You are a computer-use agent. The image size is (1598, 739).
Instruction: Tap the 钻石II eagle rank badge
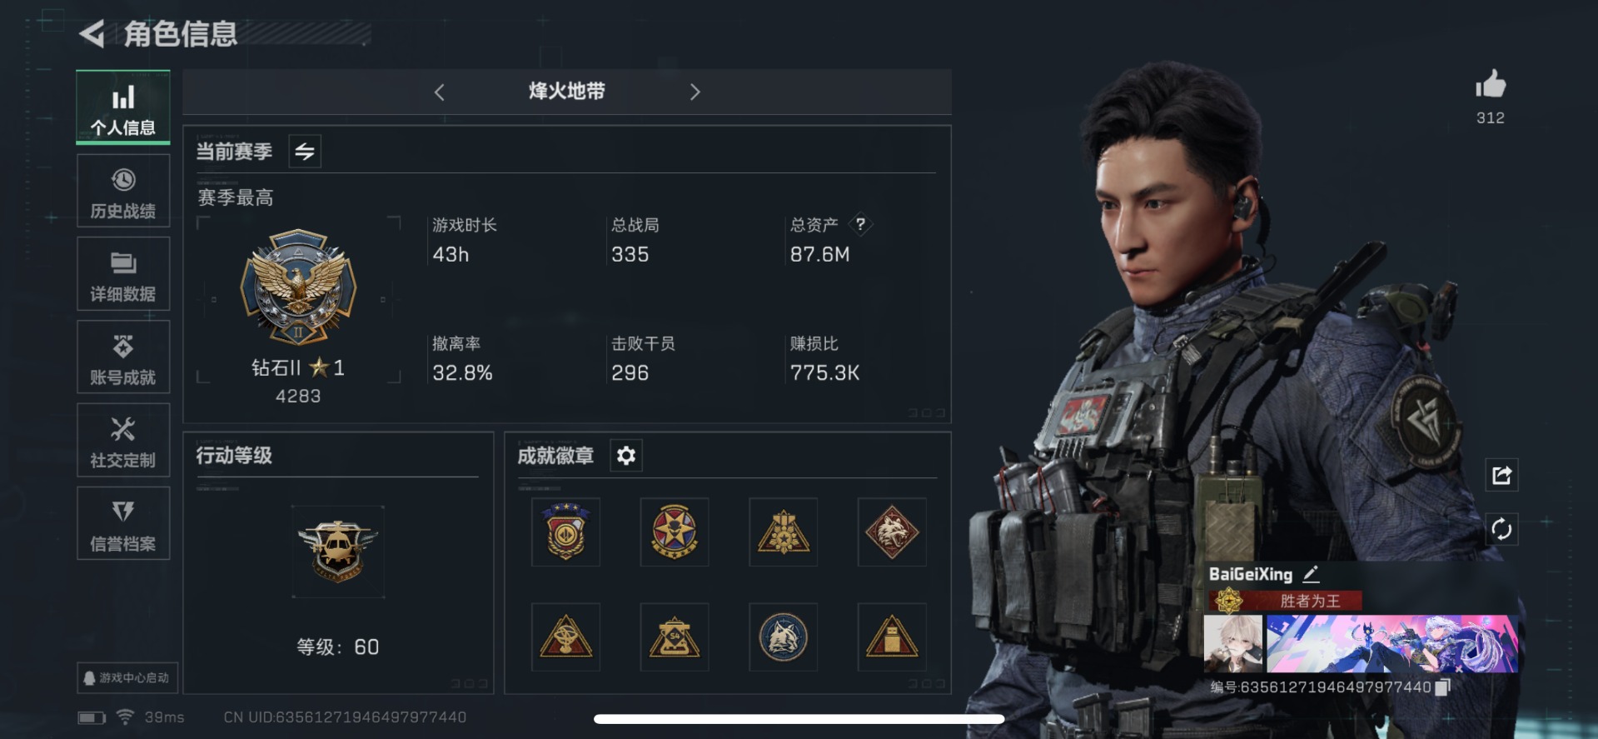(298, 287)
